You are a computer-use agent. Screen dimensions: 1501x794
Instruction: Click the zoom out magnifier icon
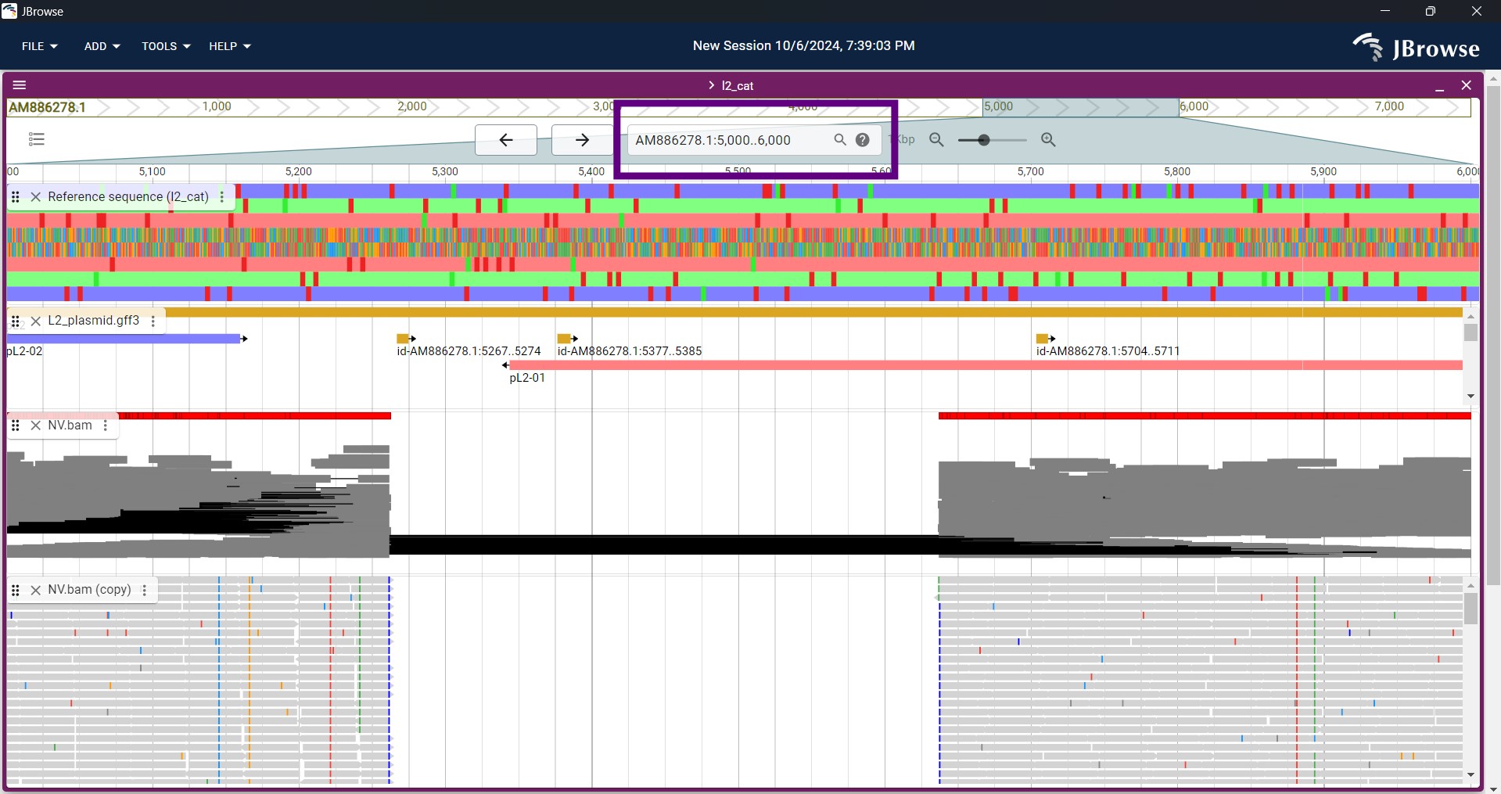tap(936, 140)
